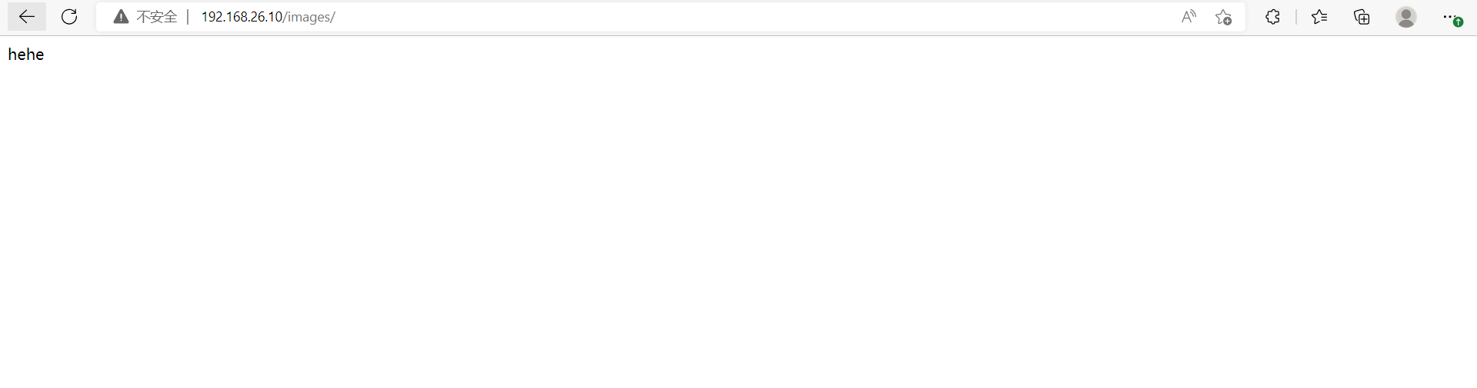This screenshot has width=1477, height=388.
Task: Activate the Read aloud icon
Action: (1189, 17)
